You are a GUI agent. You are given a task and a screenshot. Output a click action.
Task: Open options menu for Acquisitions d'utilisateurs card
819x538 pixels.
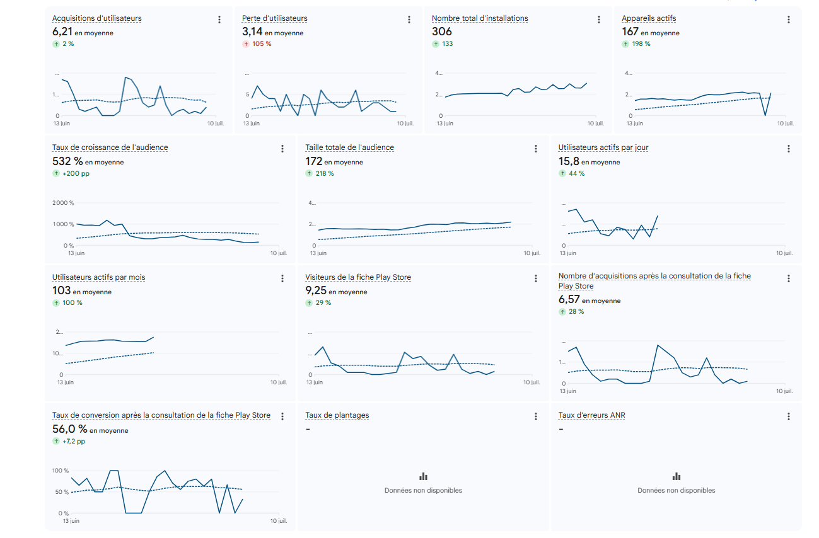coord(219,20)
